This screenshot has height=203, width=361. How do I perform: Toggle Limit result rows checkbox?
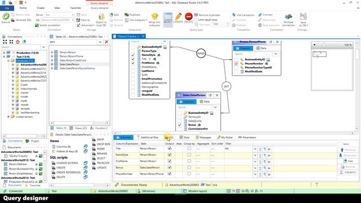[x=196, y=20]
